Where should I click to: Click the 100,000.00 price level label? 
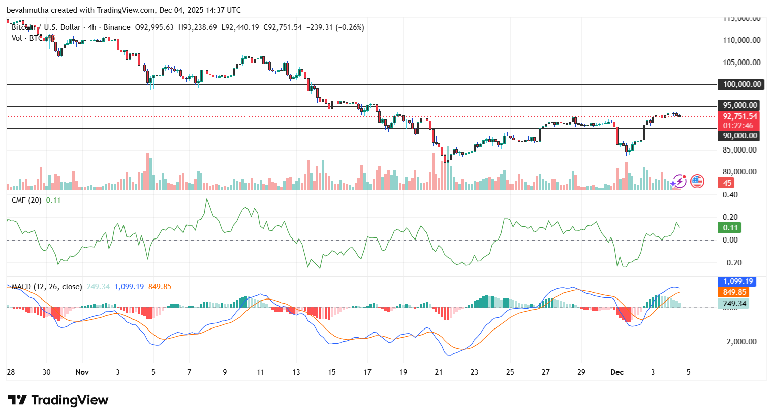tap(740, 84)
